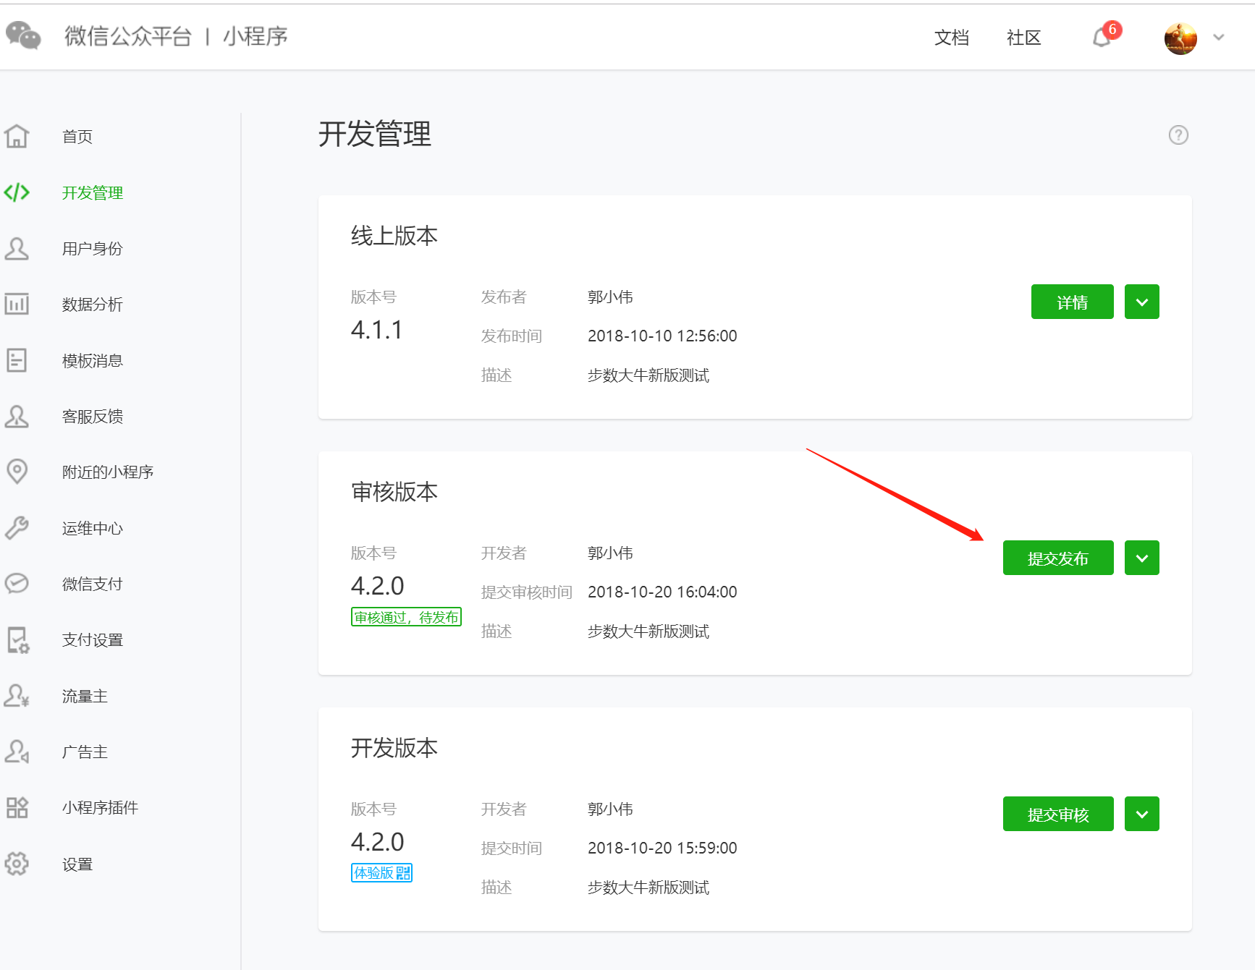
Task: Open the notification bell with 6 alerts
Action: pos(1102,37)
